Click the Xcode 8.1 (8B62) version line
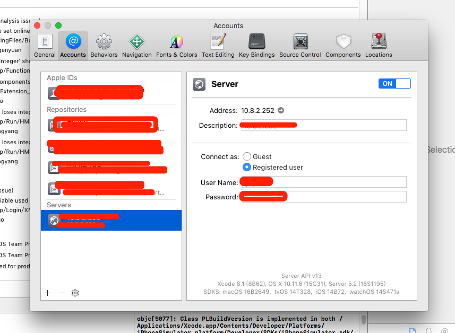Viewport: 455px width, 333px height. pyautogui.click(x=301, y=284)
